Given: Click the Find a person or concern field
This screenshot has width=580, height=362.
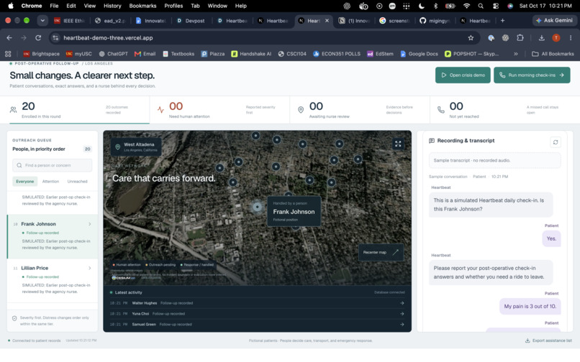Looking at the screenshot, I should pyautogui.click(x=52, y=165).
